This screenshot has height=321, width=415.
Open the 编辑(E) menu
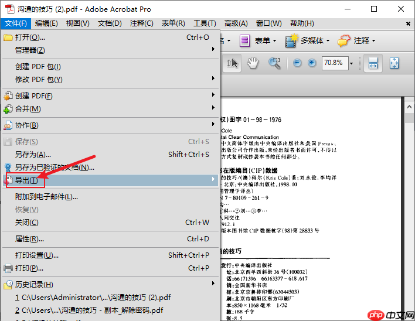46,23
